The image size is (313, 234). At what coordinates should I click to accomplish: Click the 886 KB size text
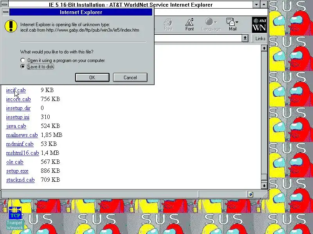pos(50,171)
